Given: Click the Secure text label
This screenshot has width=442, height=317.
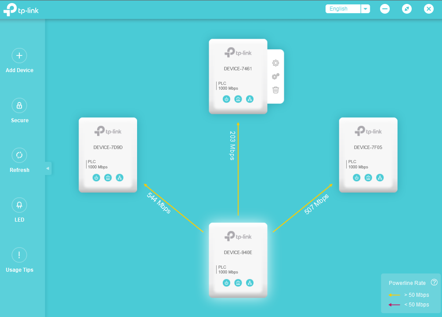Looking at the screenshot, I should pyautogui.click(x=20, y=120).
